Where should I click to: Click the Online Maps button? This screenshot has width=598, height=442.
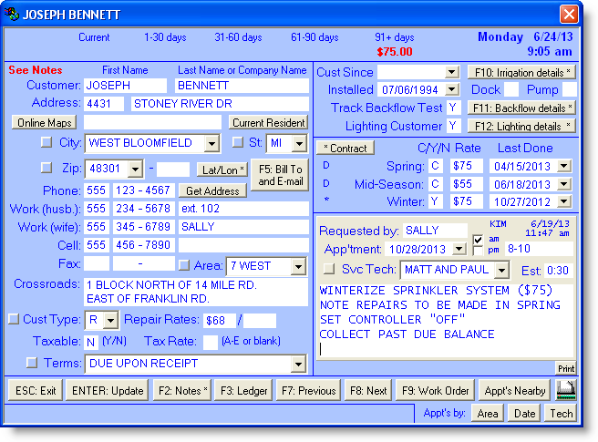pyautogui.click(x=44, y=122)
